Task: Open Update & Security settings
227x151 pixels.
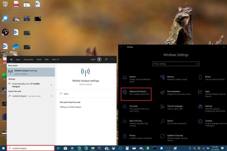Action: (175, 136)
